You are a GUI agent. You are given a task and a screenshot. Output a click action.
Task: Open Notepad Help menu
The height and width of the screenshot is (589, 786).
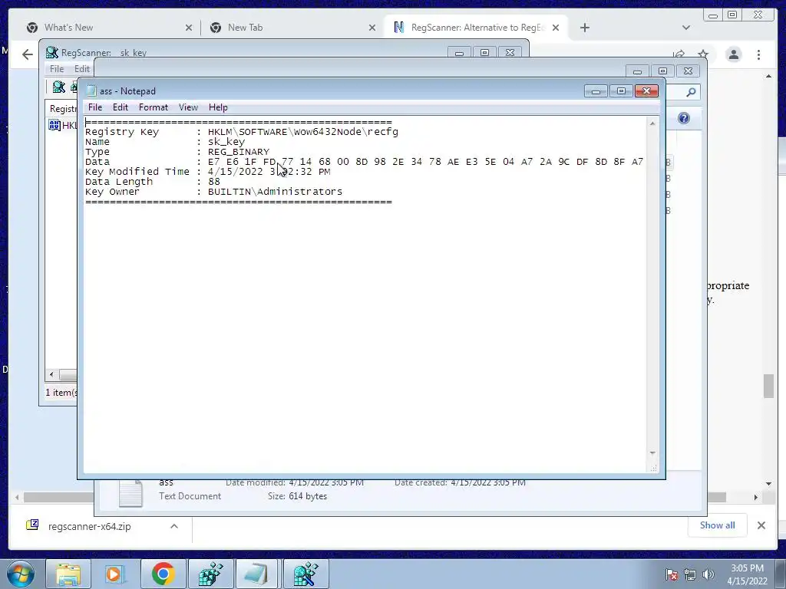(x=218, y=107)
